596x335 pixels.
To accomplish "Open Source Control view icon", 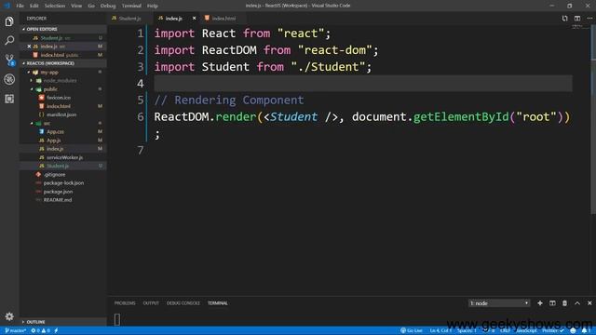I will point(9,60).
